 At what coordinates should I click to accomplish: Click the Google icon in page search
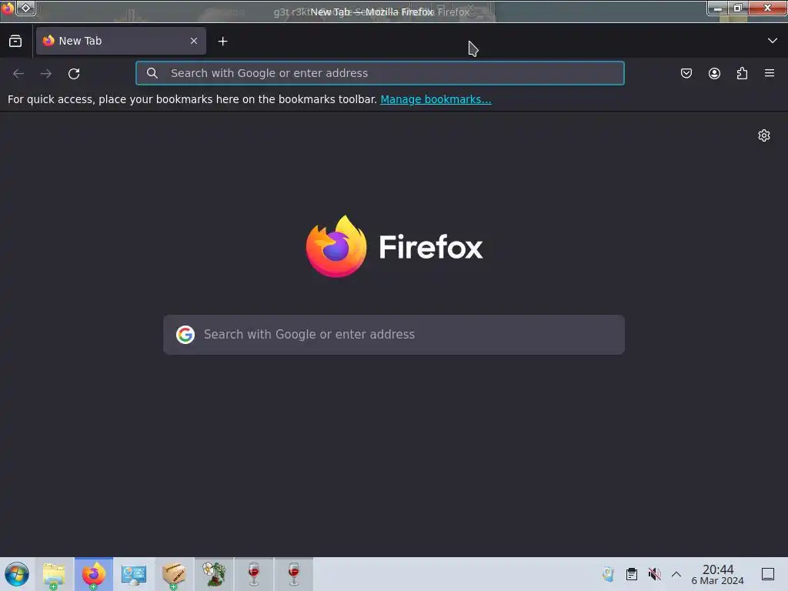click(185, 335)
